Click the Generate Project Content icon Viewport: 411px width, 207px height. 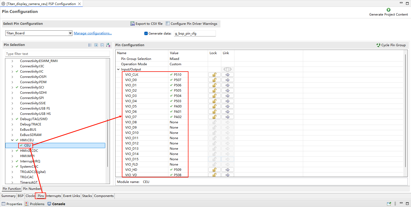click(389, 10)
